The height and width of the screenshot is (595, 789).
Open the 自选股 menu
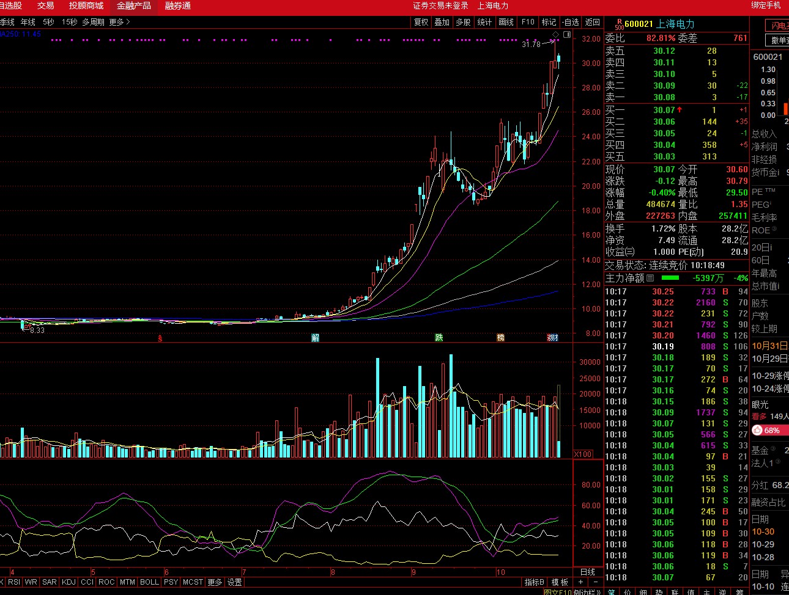11,6
